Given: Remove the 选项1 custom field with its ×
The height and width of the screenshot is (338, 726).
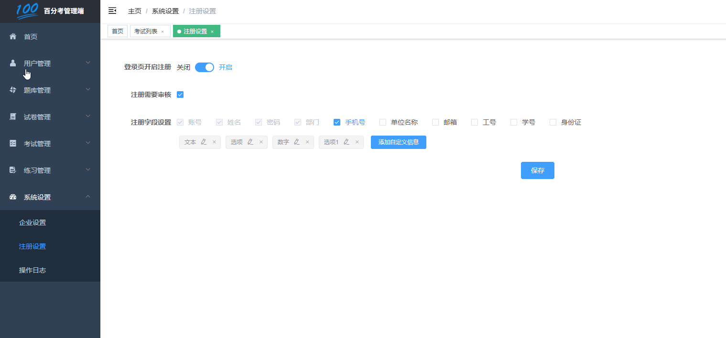Looking at the screenshot, I should 357,142.
